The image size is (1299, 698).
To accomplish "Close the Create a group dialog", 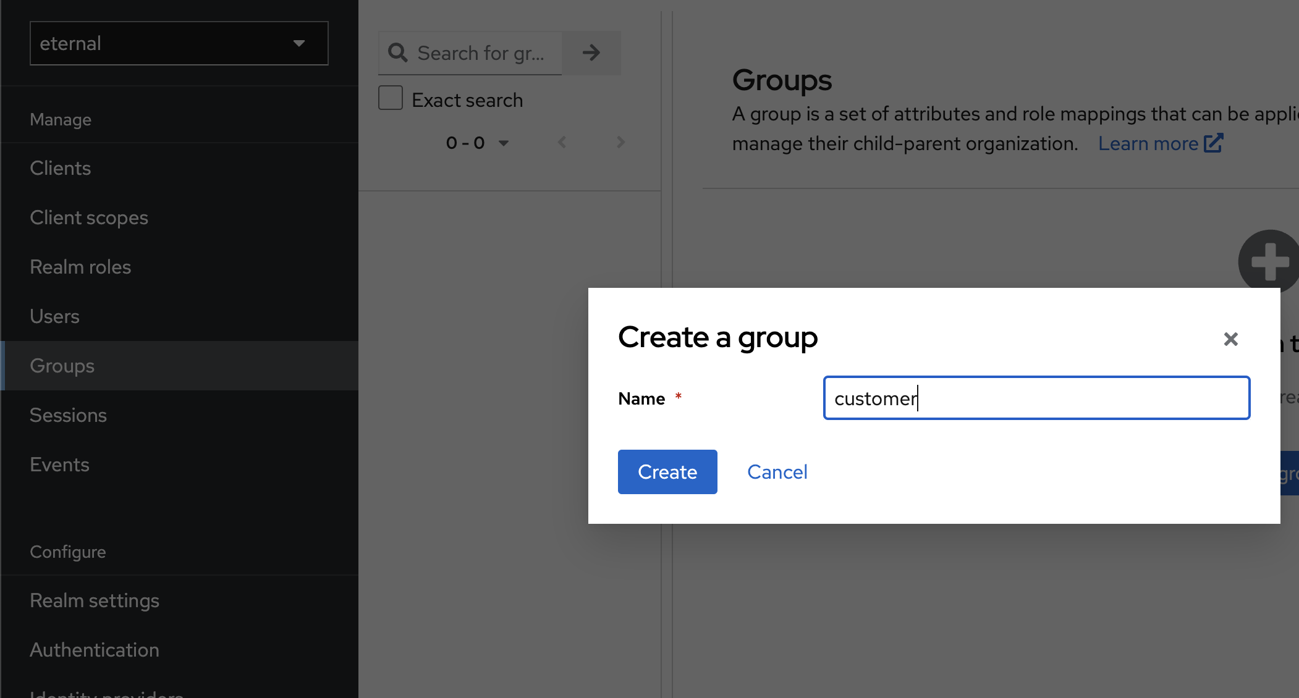I will pos(1230,339).
